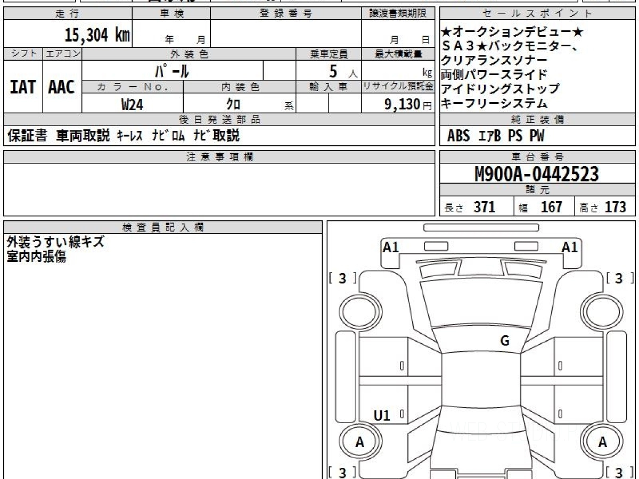Select the セールスポイント heading

(538, 14)
